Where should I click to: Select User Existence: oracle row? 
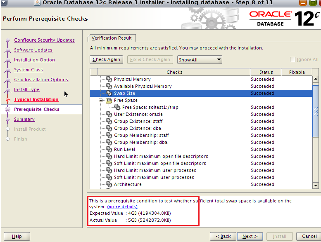[201, 114]
